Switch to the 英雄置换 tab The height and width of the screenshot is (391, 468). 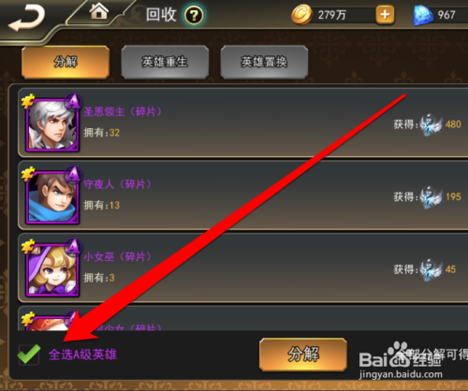[x=264, y=62]
